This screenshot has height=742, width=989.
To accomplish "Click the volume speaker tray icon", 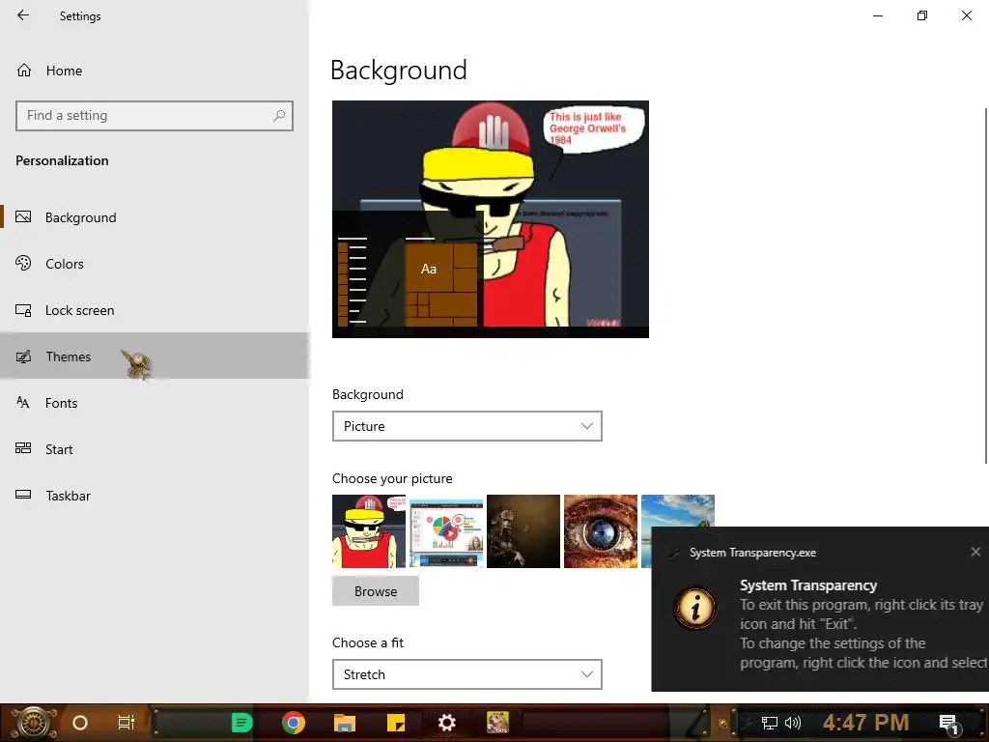I will point(792,723).
